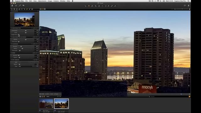The width and height of the screenshot is (201, 113).
Task: Switch browser to filmstrip view
Action: pos(44,96)
